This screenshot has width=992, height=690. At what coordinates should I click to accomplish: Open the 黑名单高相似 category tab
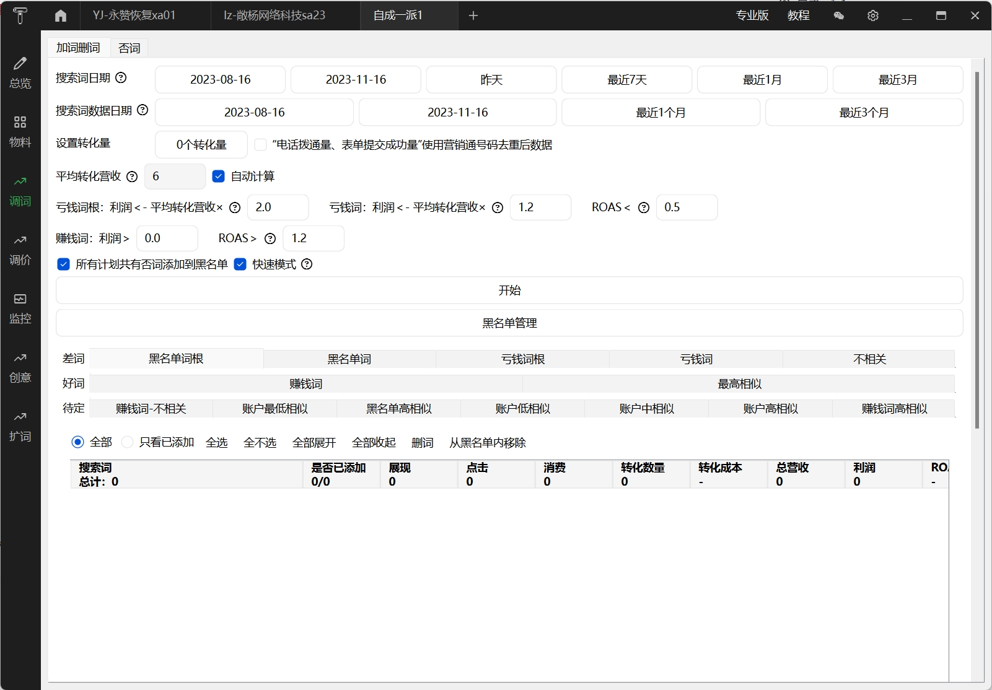pos(399,408)
